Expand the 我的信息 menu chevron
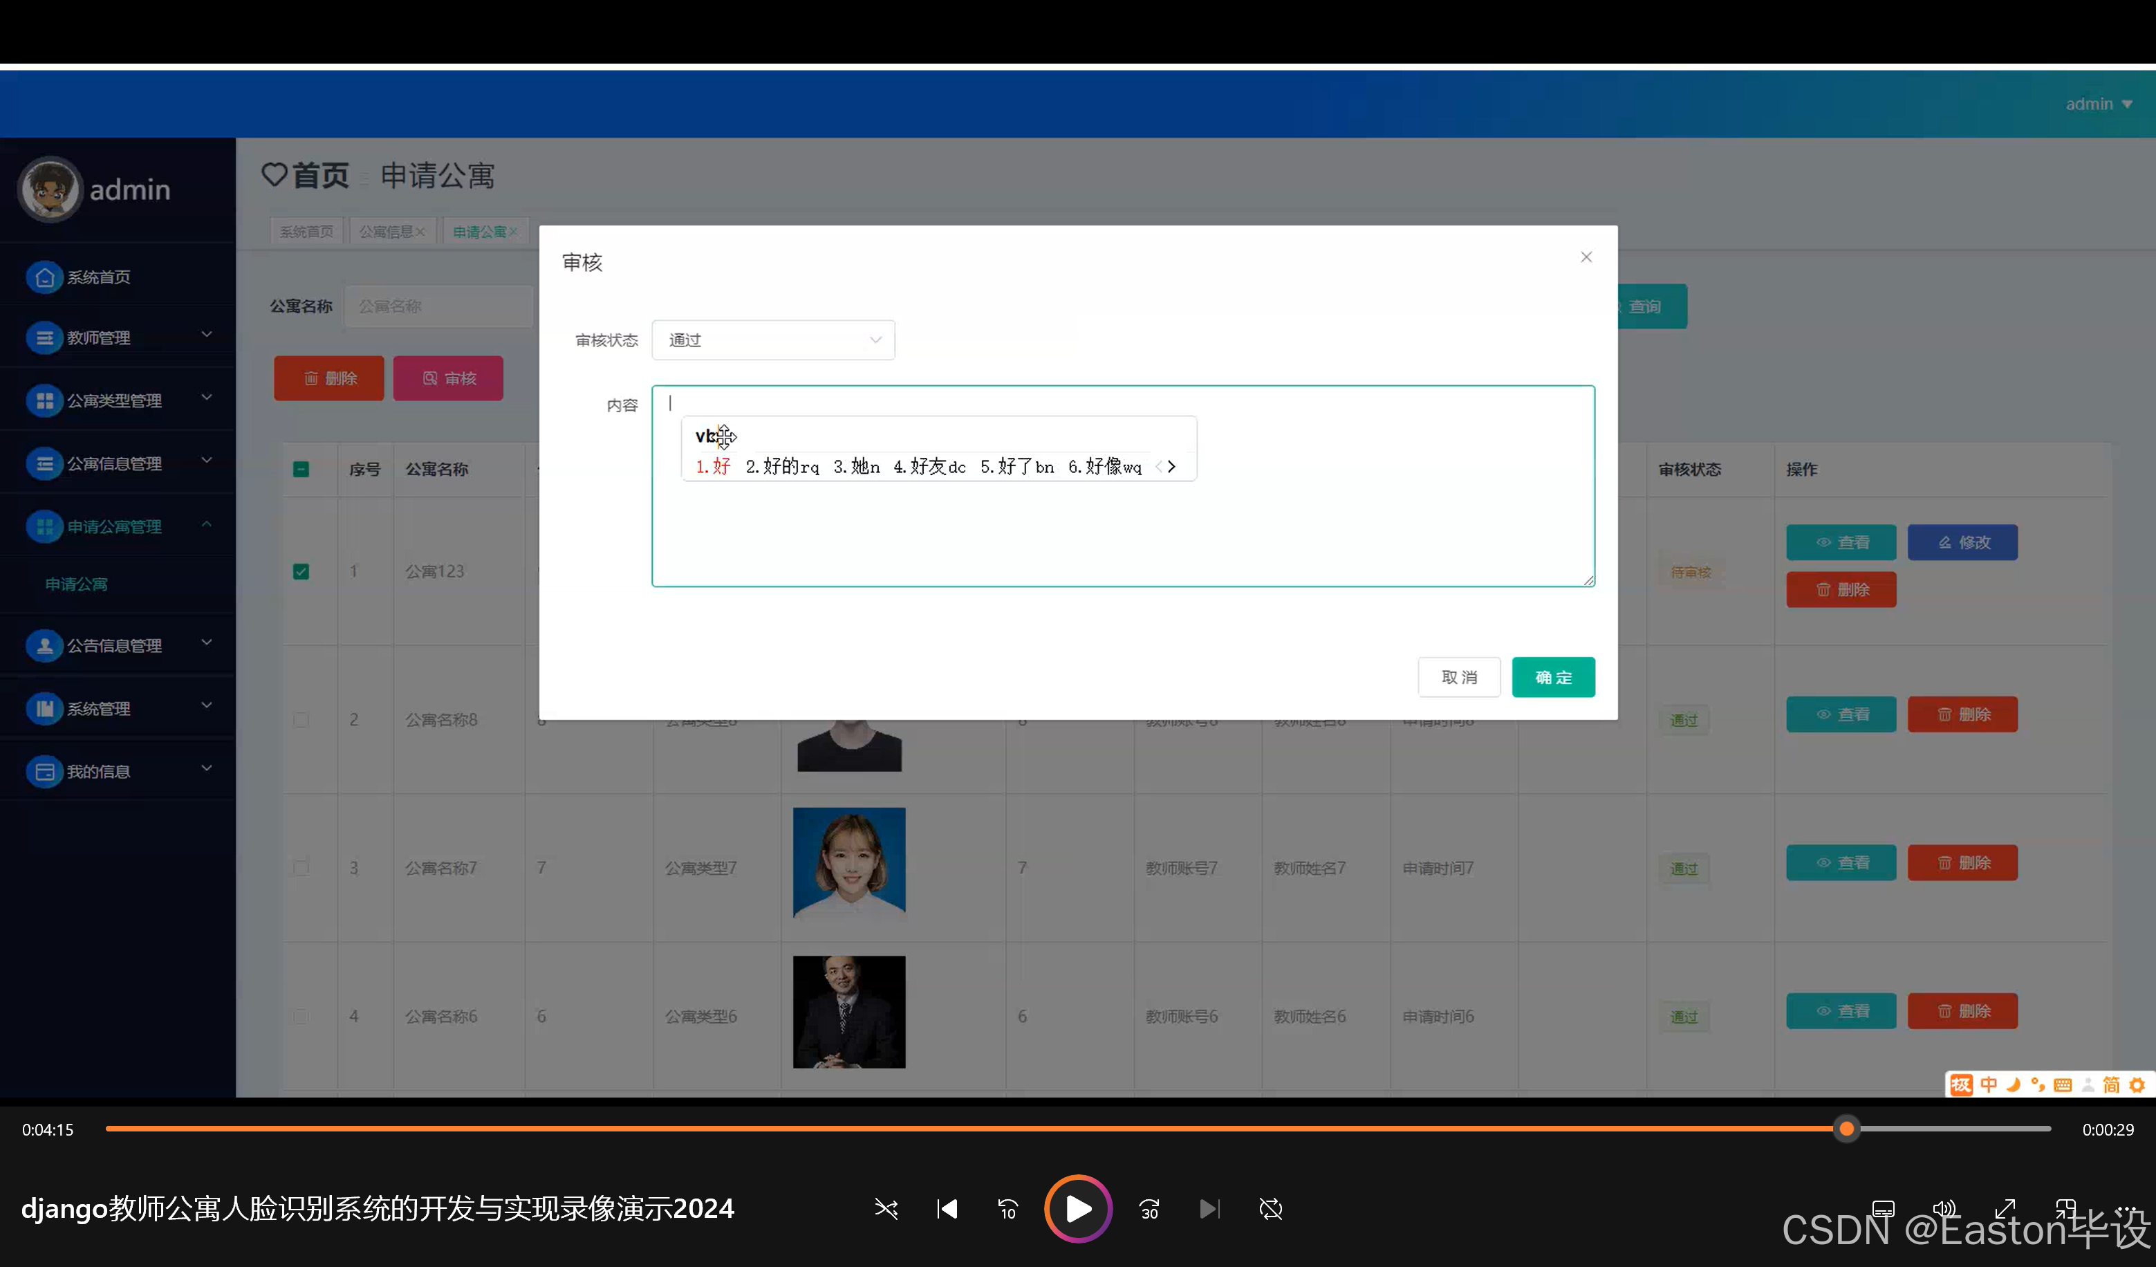 (206, 768)
